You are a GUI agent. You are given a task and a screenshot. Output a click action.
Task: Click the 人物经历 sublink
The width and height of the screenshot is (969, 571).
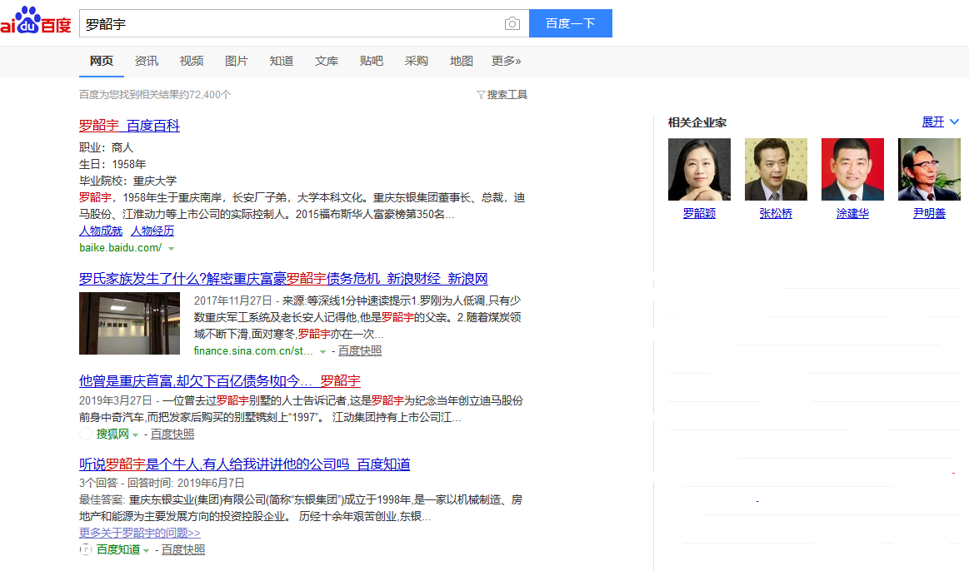point(152,231)
